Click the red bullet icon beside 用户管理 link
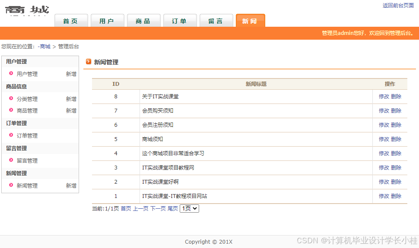419x248 pixels. coord(11,73)
